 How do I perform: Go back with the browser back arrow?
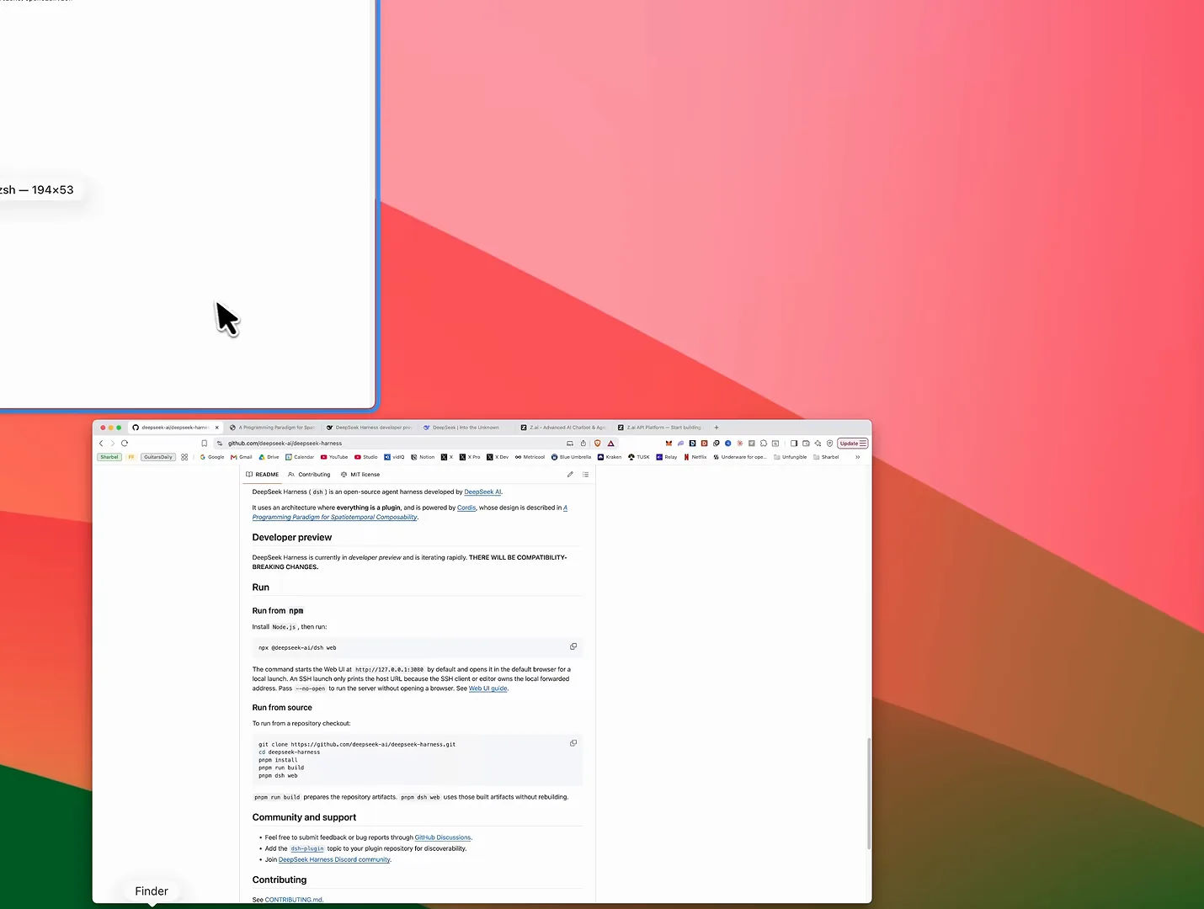point(101,444)
